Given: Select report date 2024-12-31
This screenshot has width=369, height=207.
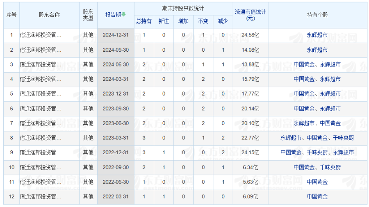Looking at the screenshot, I should [116, 35].
